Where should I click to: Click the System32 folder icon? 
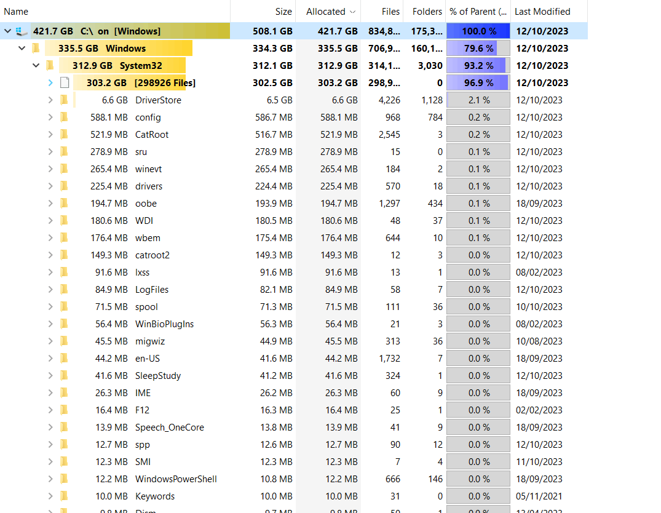(50, 65)
